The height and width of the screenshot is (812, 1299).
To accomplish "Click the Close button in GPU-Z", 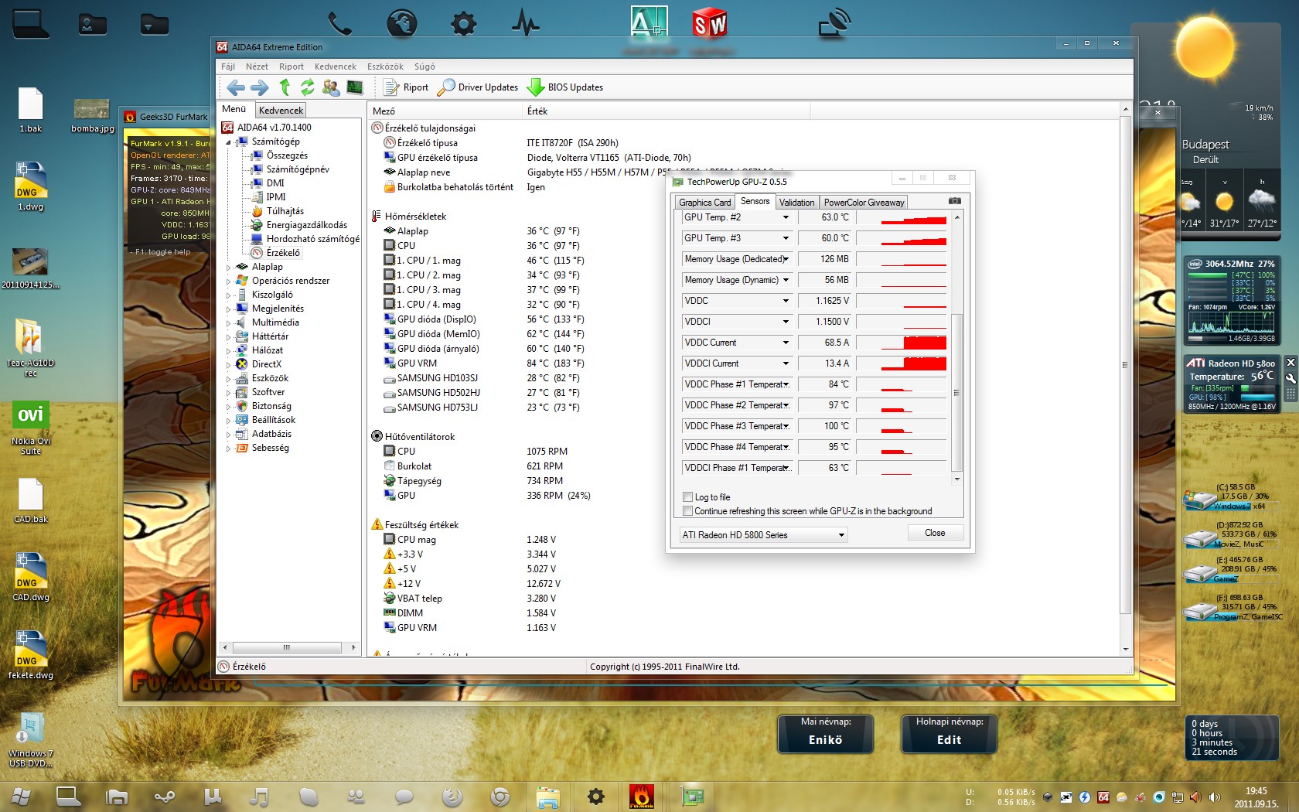I will 935,533.
